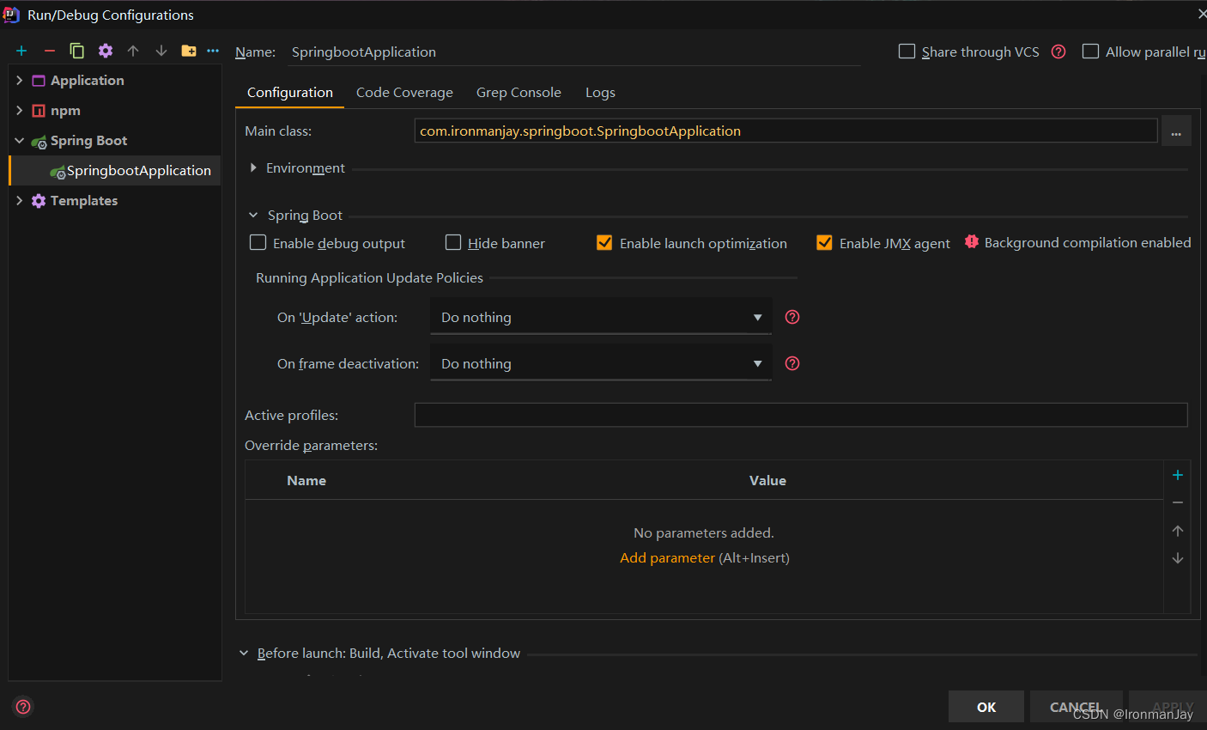Click browse button next to Main class
Viewport: 1207px width, 730px height.
click(x=1175, y=131)
